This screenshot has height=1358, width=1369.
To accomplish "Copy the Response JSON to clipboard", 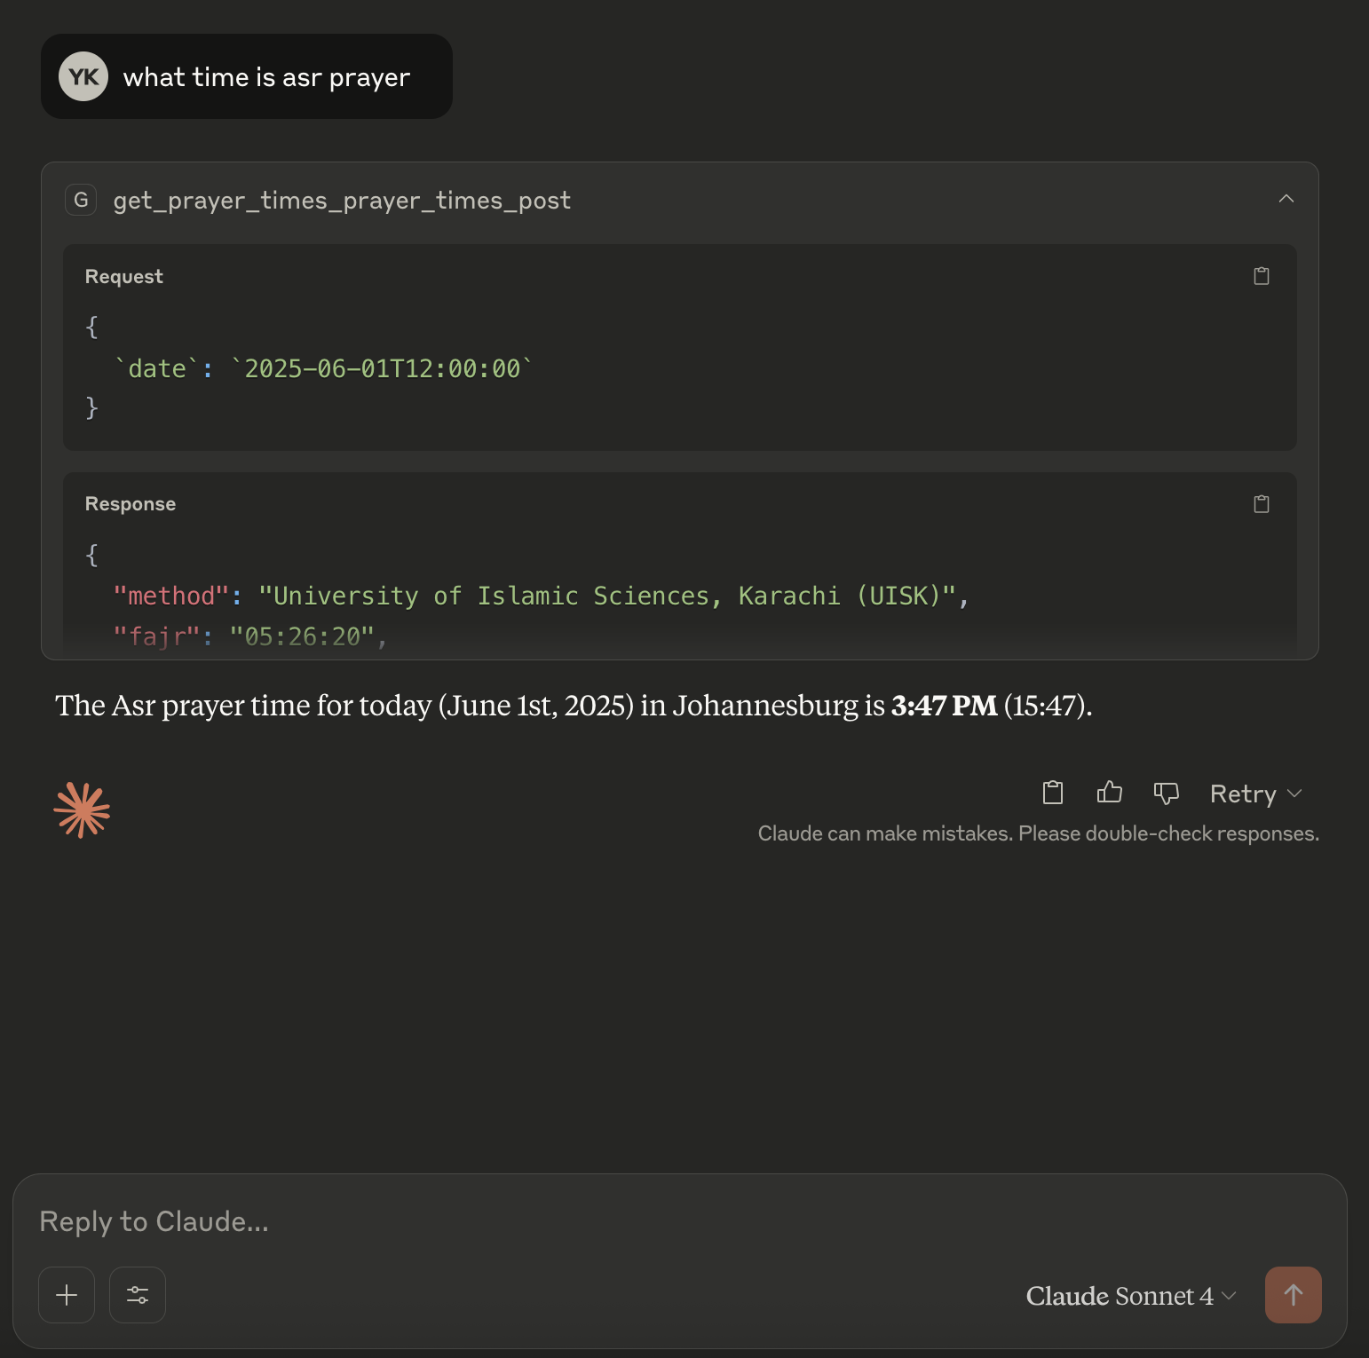I will coord(1261,503).
